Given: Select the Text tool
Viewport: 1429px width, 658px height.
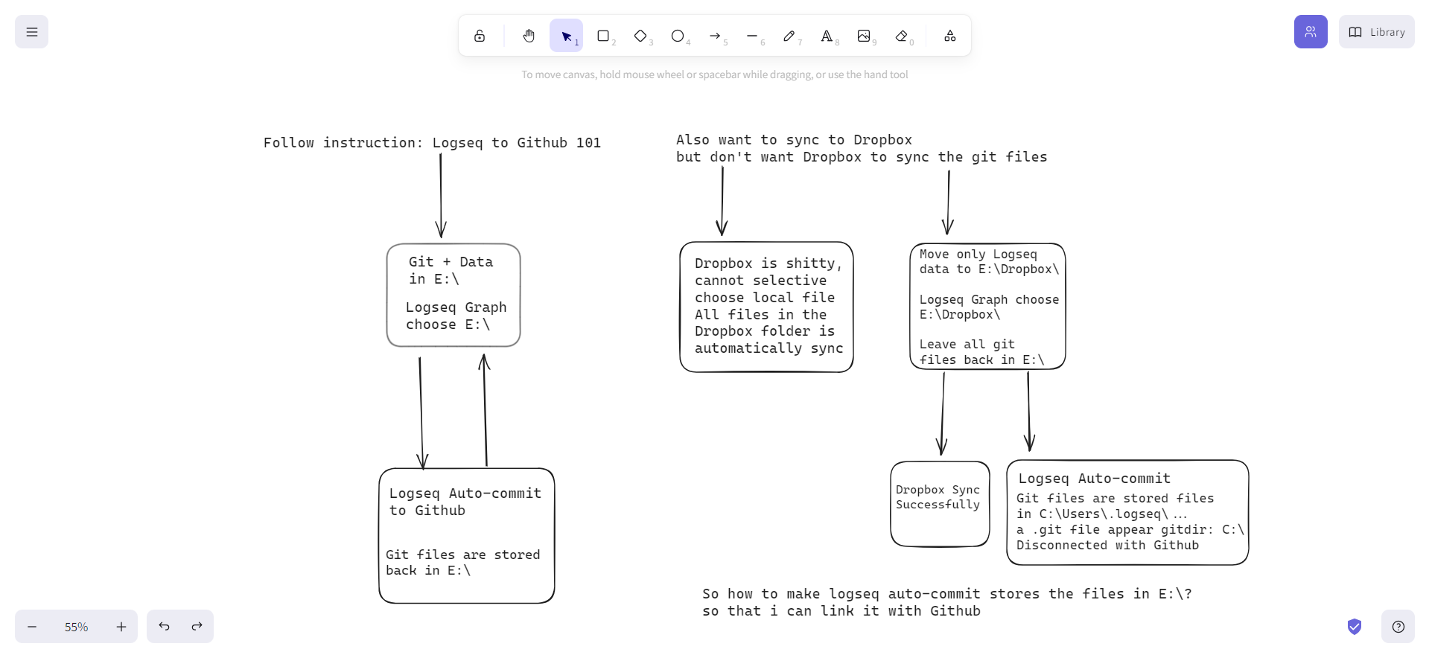Looking at the screenshot, I should tap(827, 36).
